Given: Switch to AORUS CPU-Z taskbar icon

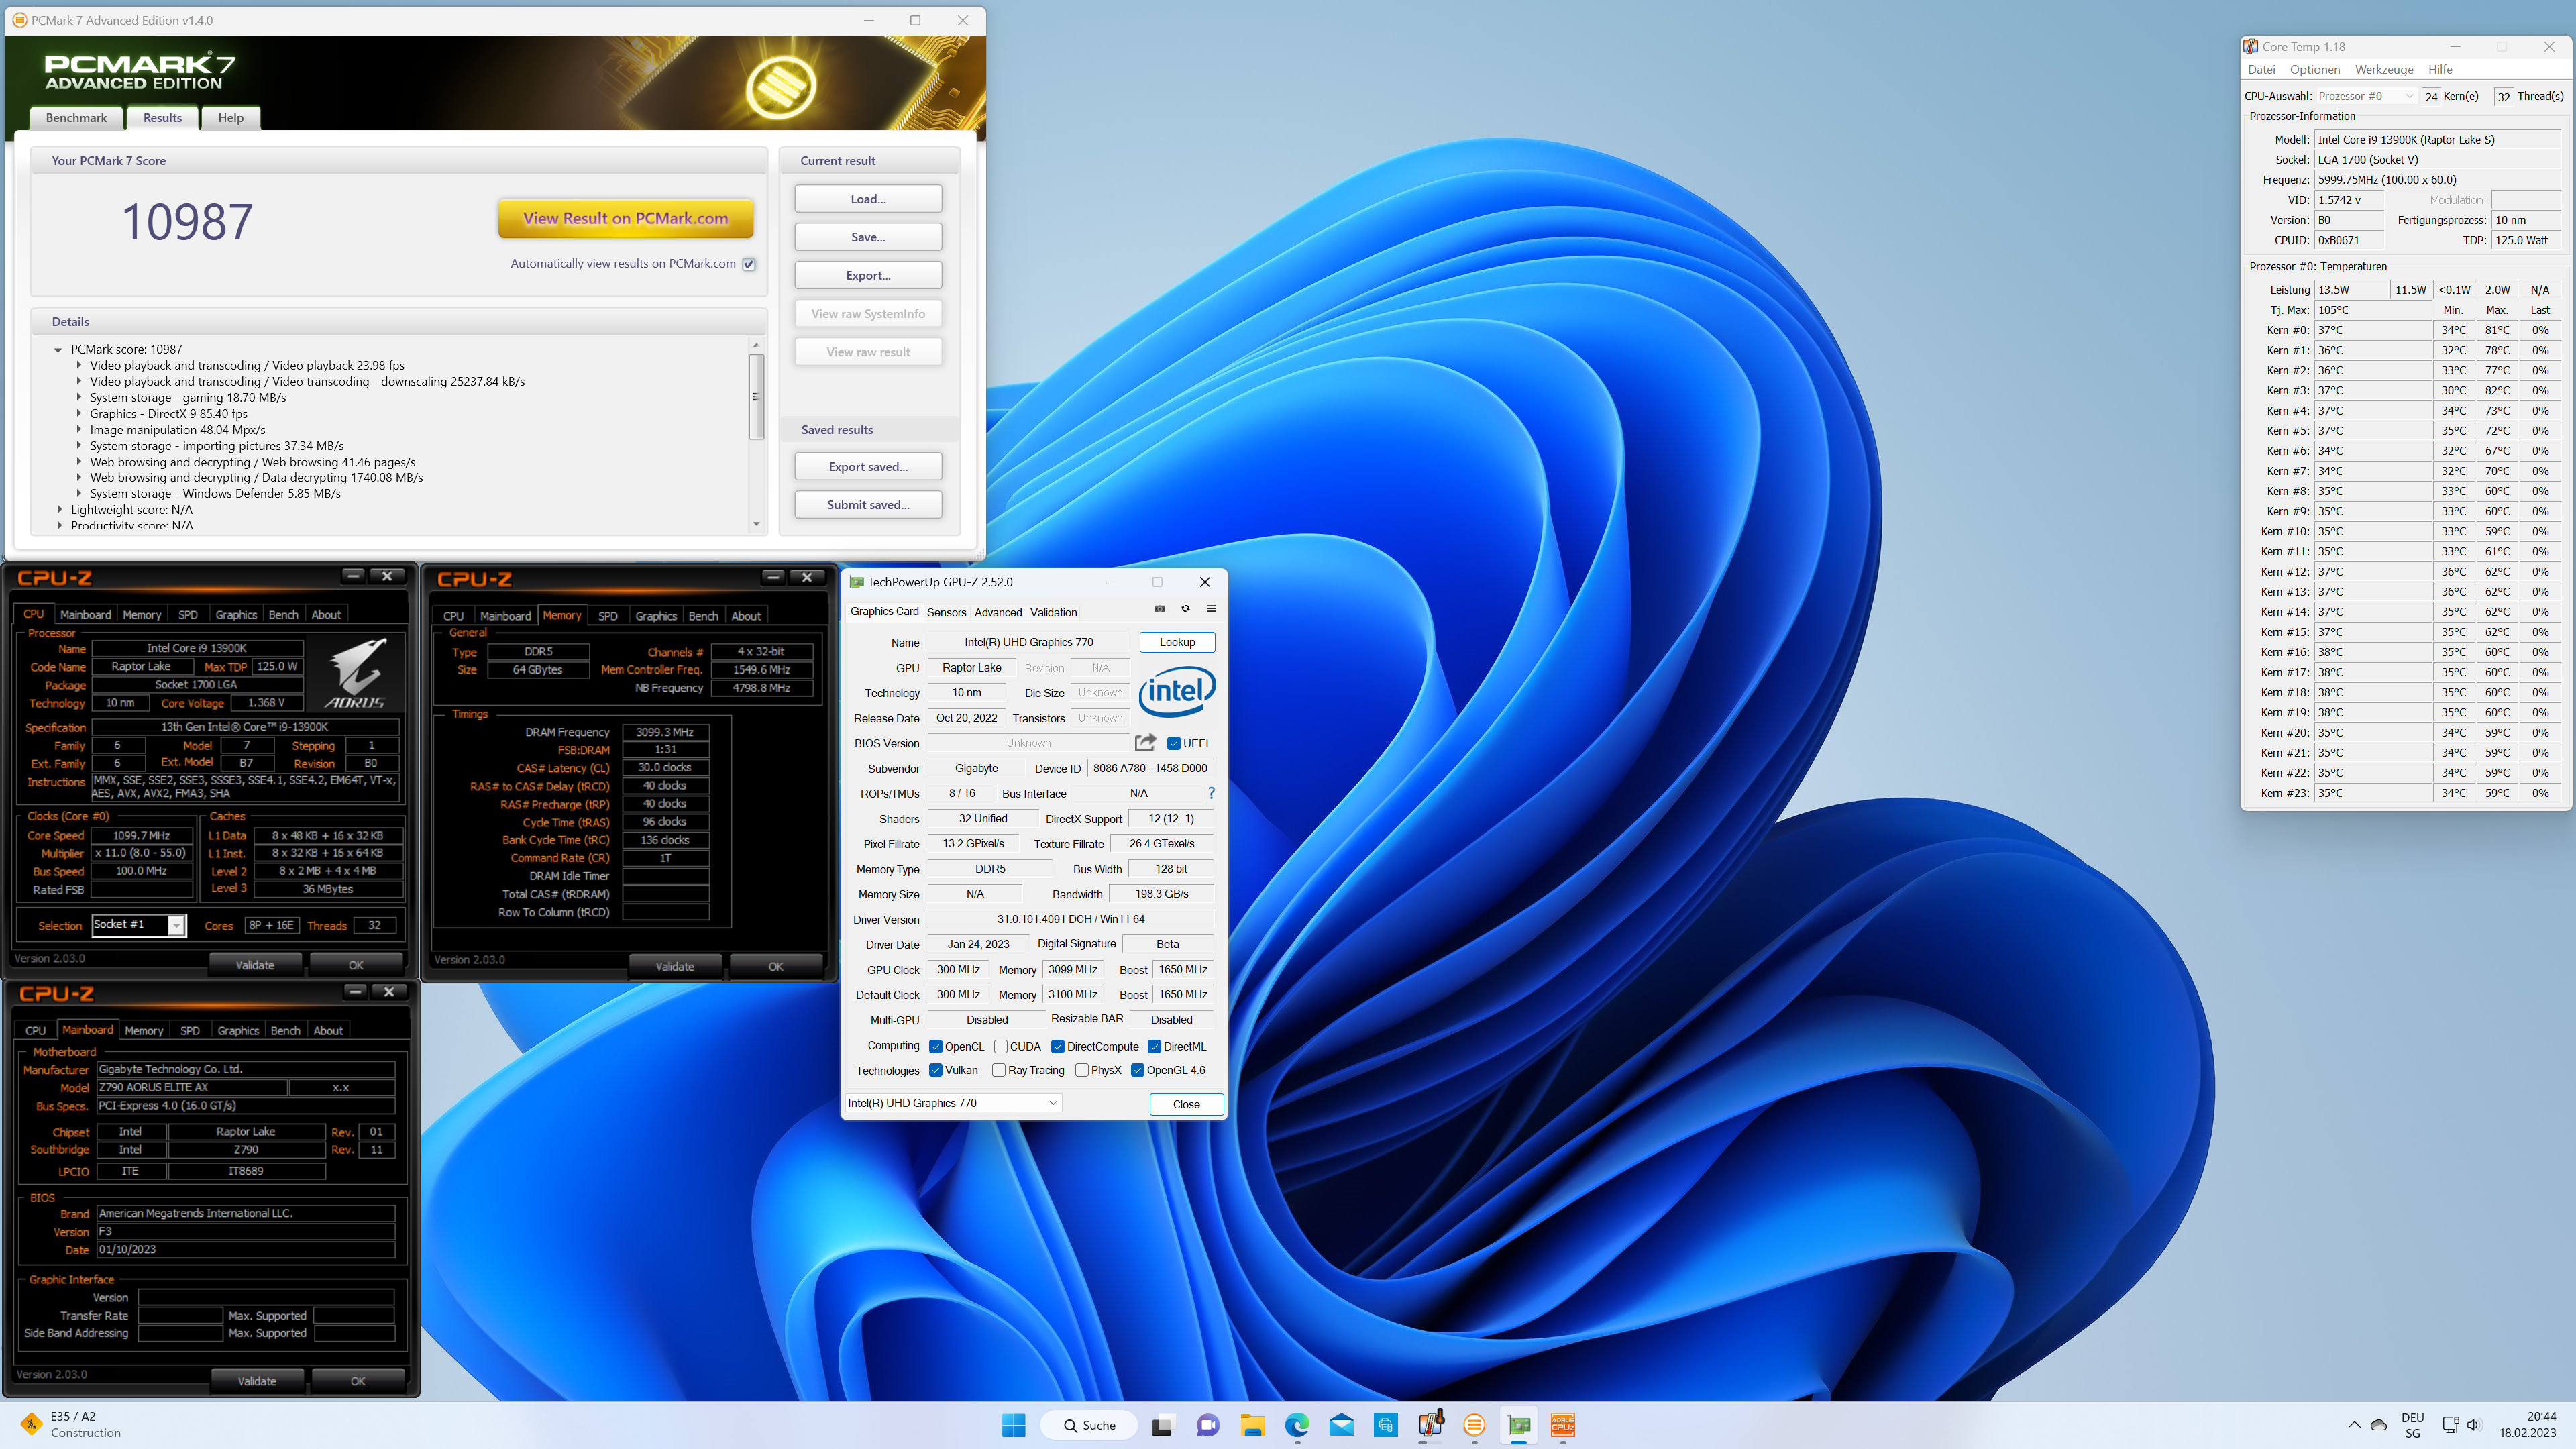Looking at the screenshot, I should coord(1563,1425).
